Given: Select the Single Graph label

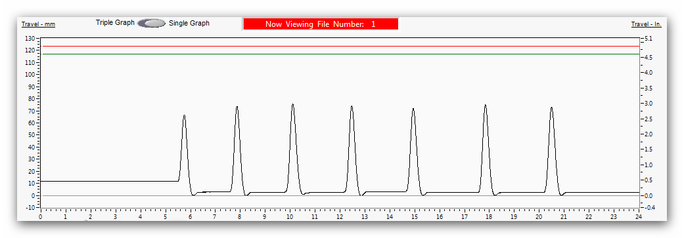Looking at the screenshot, I should point(189,23).
